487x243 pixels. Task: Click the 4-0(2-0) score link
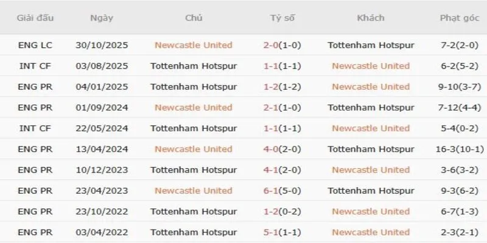282,149
